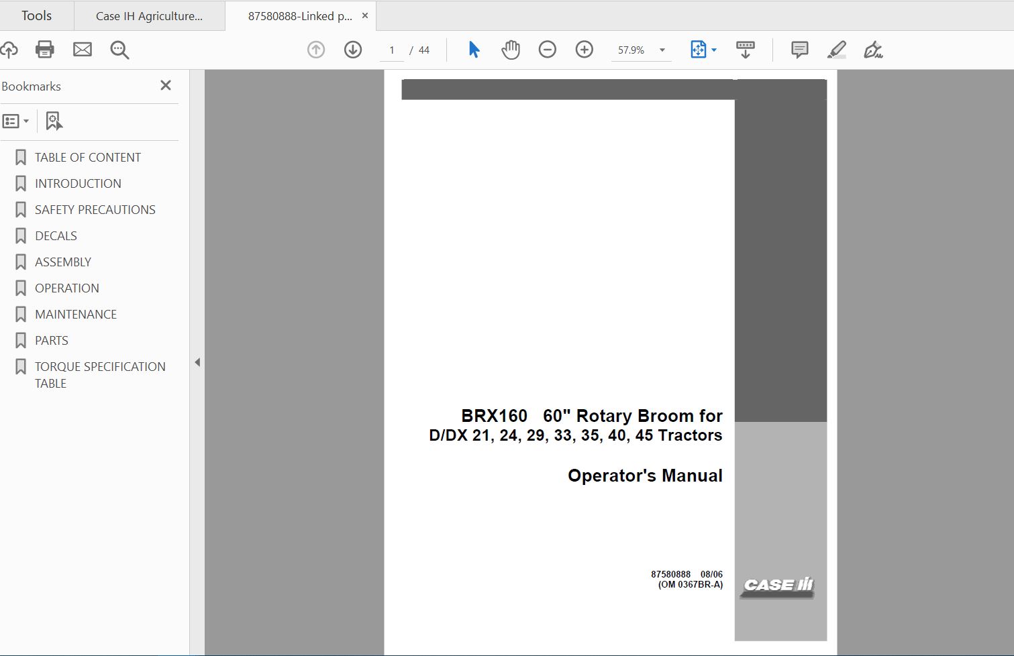The image size is (1014, 656).
Task: Click the scrolling mode keyboard icon
Action: point(746,50)
